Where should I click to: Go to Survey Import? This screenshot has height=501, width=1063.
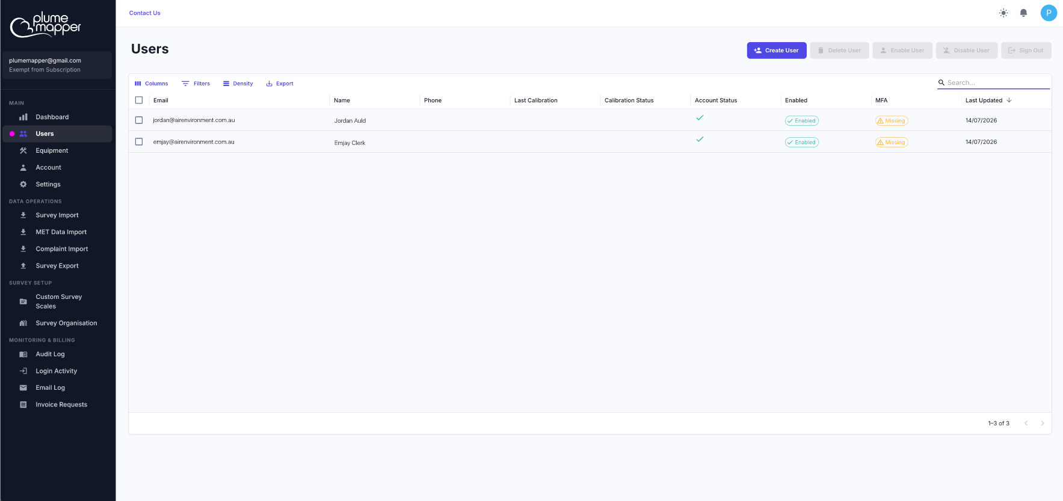pos(57,215)
